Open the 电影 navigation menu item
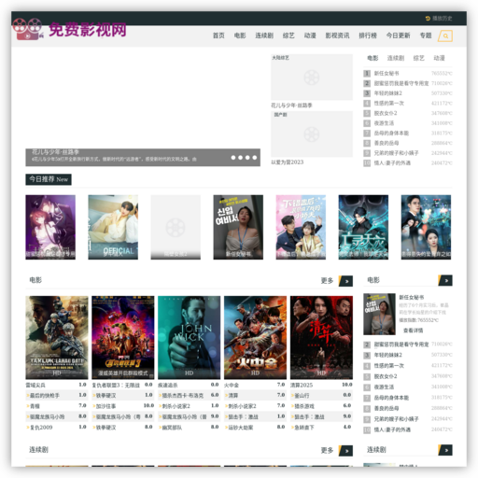 pos(240,35)
